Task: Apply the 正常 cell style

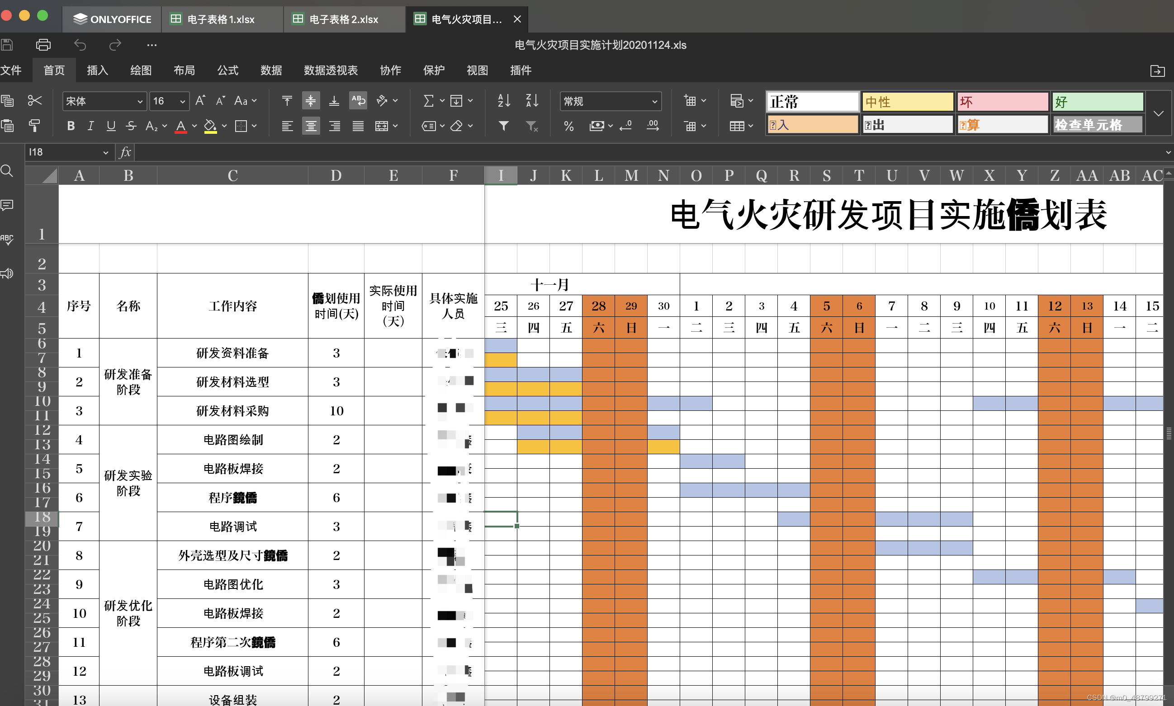Action: pos(813,101)
